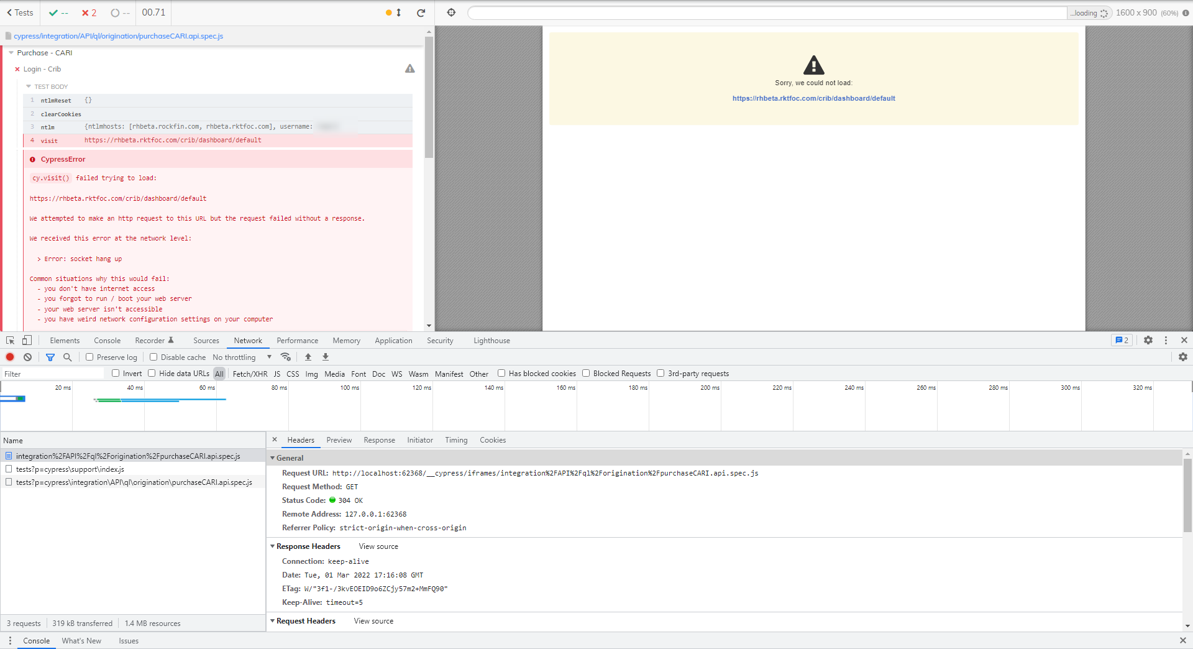Viewport: 1193px width, 649px height.
Task: Select the DevTools inspect element tool
Action: (x=9, y=340)
